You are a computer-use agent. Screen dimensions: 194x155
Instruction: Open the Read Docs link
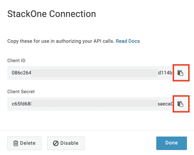128,41
